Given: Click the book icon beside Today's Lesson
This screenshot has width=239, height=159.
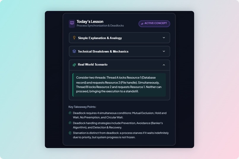Looking at the screenshot, I should coord(72,23).
